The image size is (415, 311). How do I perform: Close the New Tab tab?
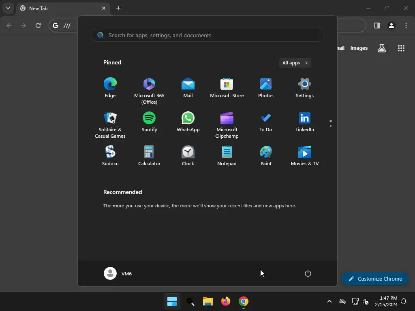coord(104,8)
